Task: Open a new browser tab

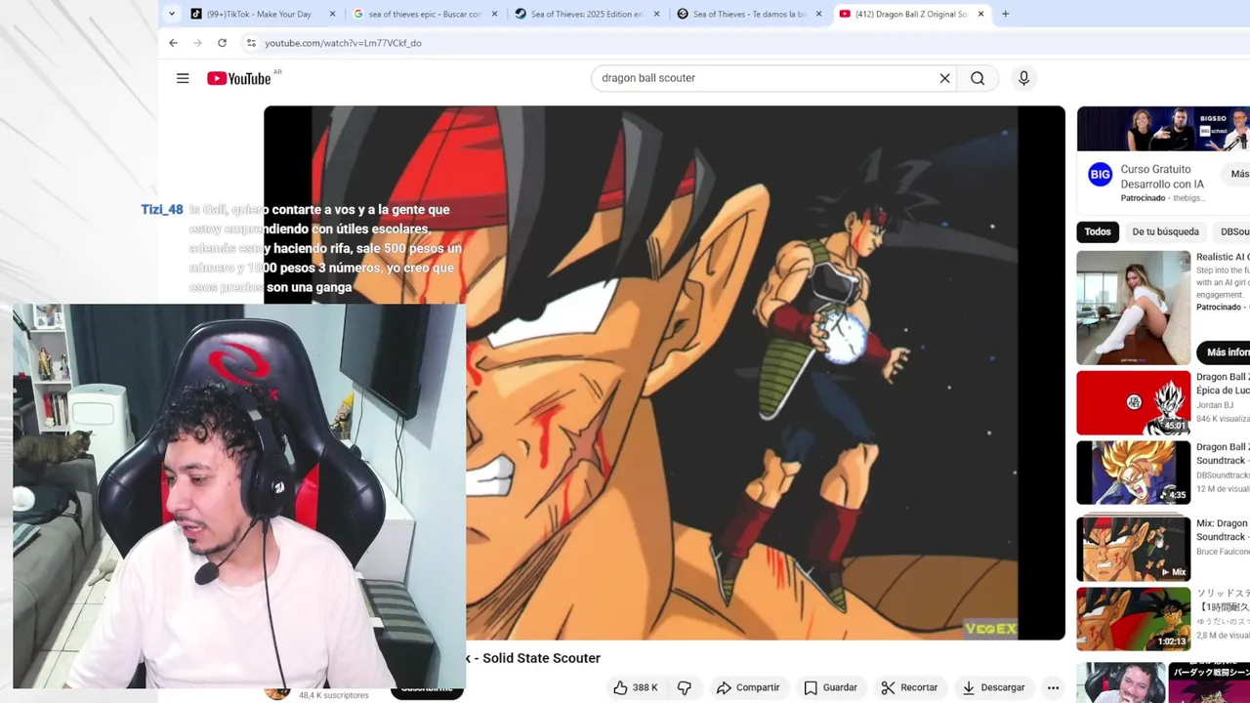Action: 1005,14
